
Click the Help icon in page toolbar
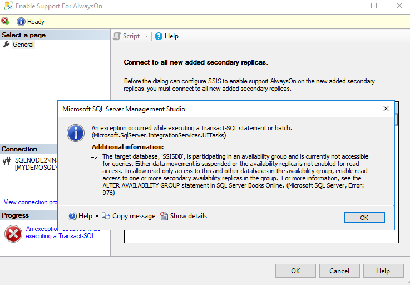pos(159,36)
